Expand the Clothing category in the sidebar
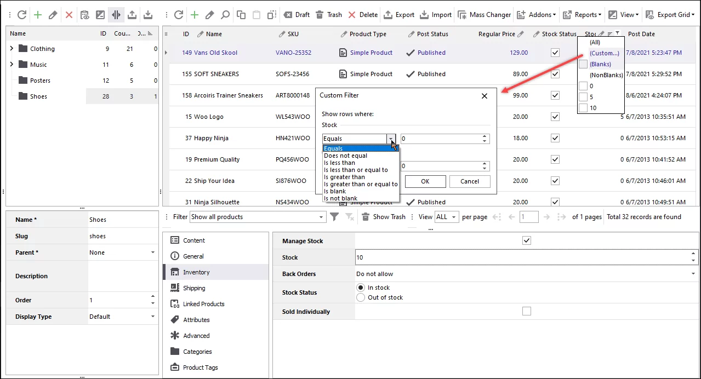The image size is (701, 379). [x=12, y=48]
